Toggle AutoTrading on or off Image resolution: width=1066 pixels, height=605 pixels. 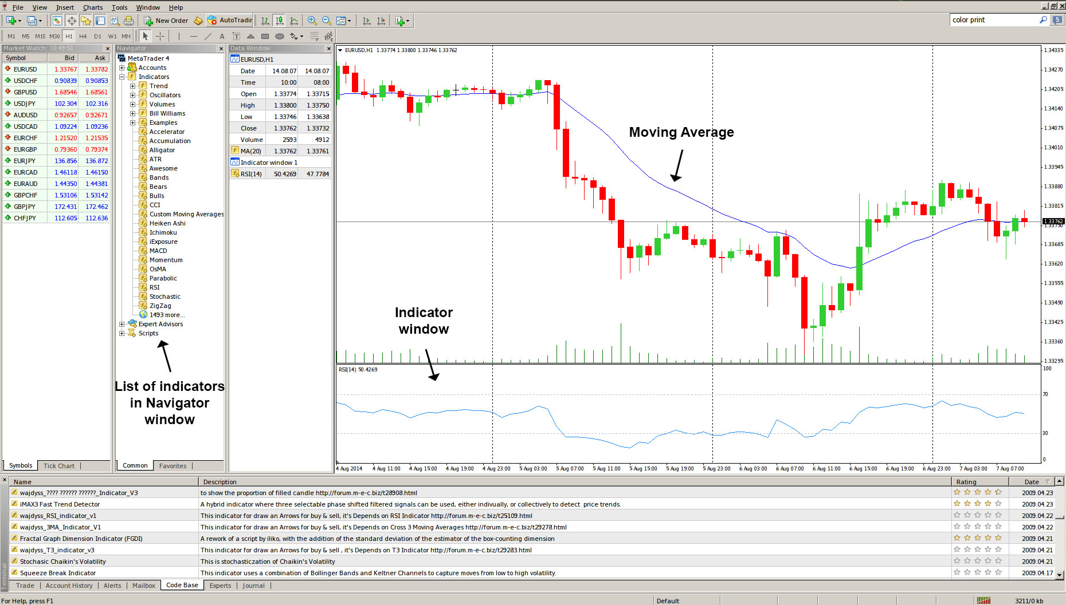tap(229, 21)
